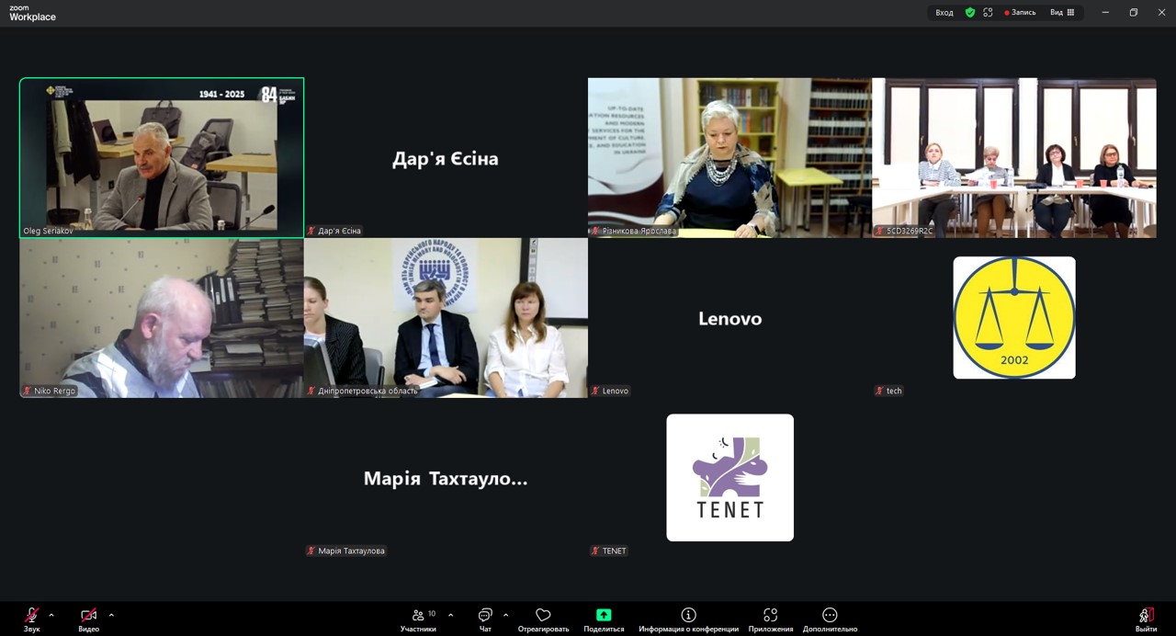Select Oleg Seriakov's video tile
Image resolution: width=1176 pixels, height=636 pixels.
point(162,157)
